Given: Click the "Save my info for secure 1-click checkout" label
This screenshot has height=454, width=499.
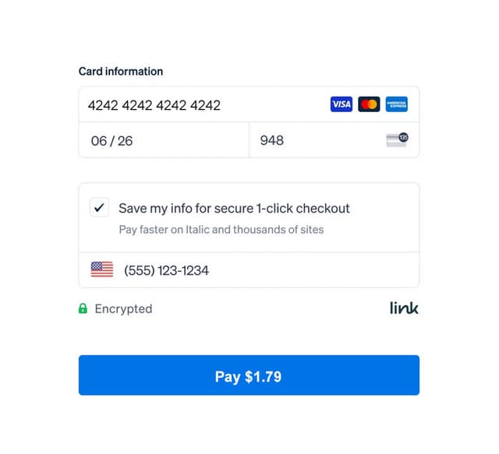Looking at the screenshot, I should click(x=234, y=208).
